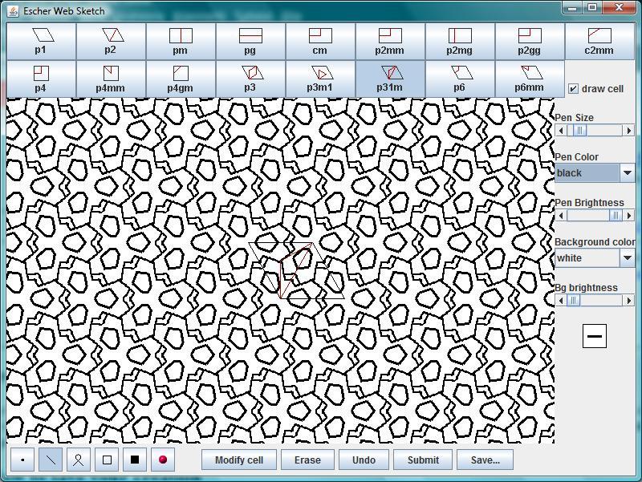642x482 pixels.
Task: Activate the c2mm symmetry group
Action: click(599, 42)
